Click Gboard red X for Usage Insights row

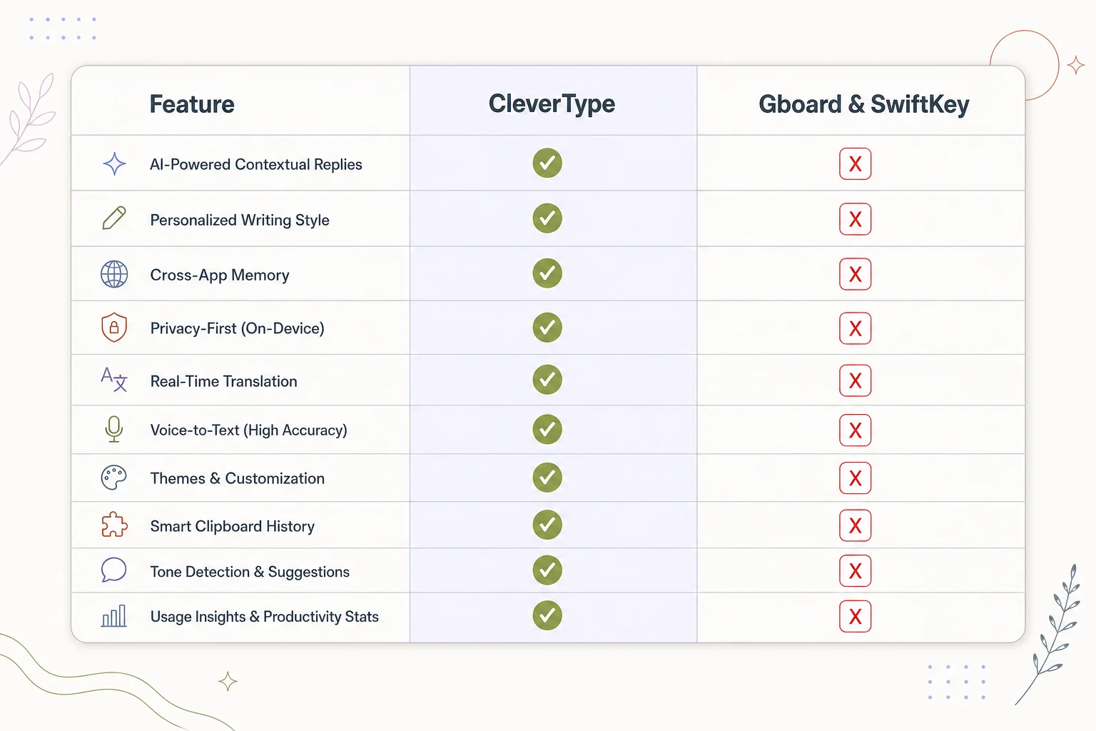click(856, 616)
